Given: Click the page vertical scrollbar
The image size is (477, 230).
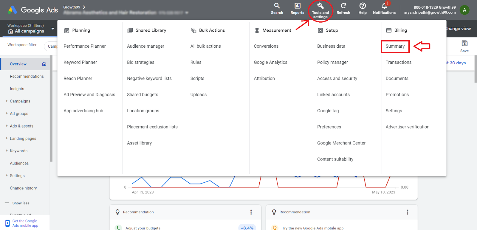Looking at the screenshot, I should click(x=476, y=69).
